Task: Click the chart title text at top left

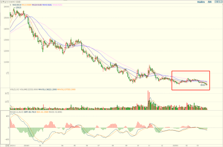Action: coord(11,2)
